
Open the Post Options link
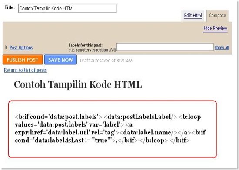[x=21, y=47]
